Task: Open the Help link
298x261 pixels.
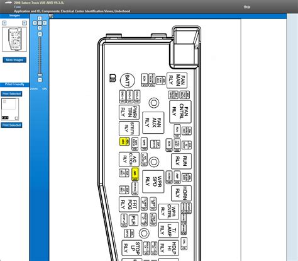Action: [x=247, y=7]
